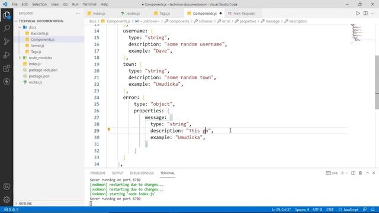The height and width of the screenshot is (213, 379).
Task: Open Thunder Client lightning icon
Action: point(7,82)
